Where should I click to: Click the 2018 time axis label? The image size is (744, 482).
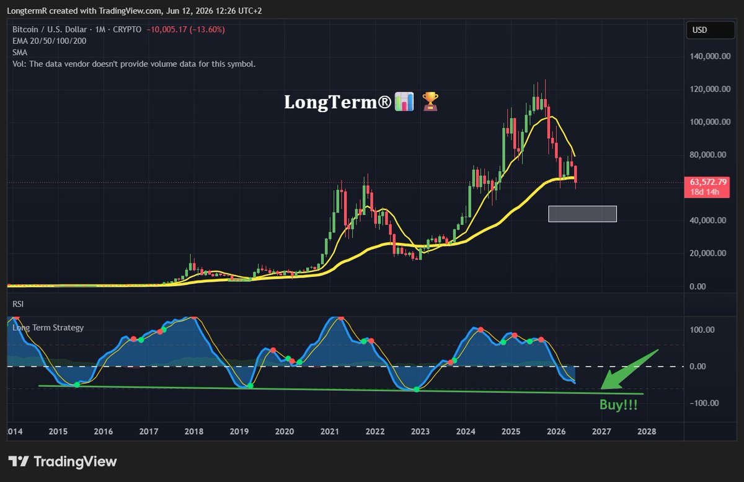[x=193, y=431]
